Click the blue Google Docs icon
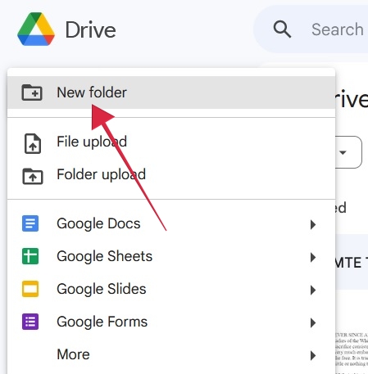Screen dimensions: 368x374 30,223
